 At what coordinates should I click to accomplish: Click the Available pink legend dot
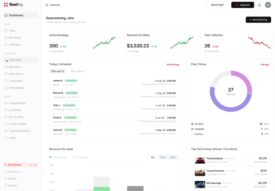pyautogui.click(x=192, y=129)
